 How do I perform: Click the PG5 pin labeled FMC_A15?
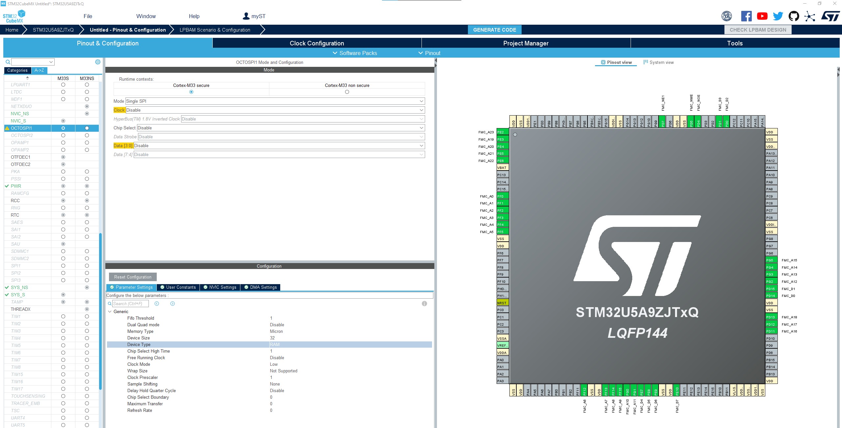[x=772, y=260]
